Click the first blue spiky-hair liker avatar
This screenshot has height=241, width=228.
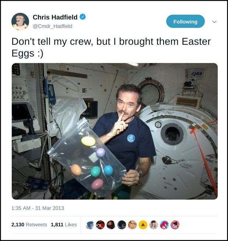click(90, 225)
